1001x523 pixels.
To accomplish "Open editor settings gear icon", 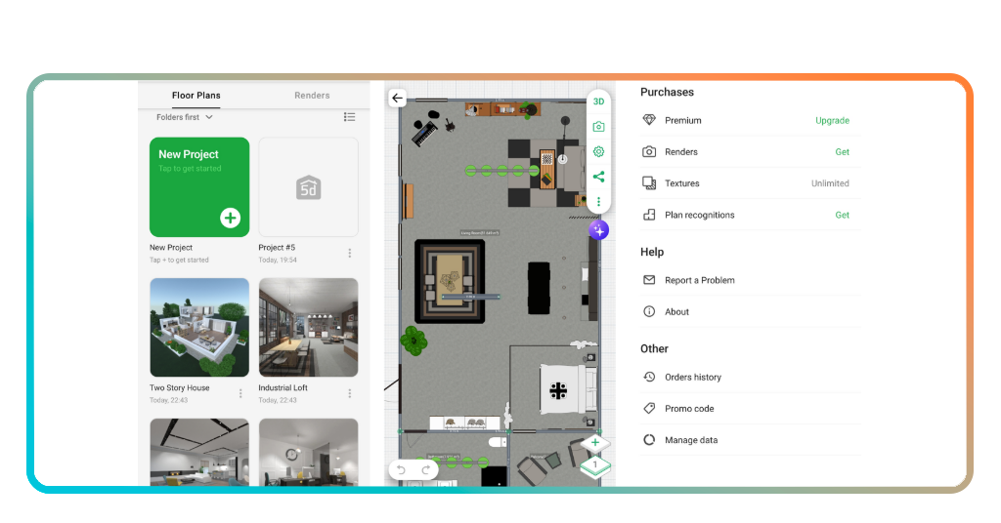I will pyautogui.click(x=598, y=151).
